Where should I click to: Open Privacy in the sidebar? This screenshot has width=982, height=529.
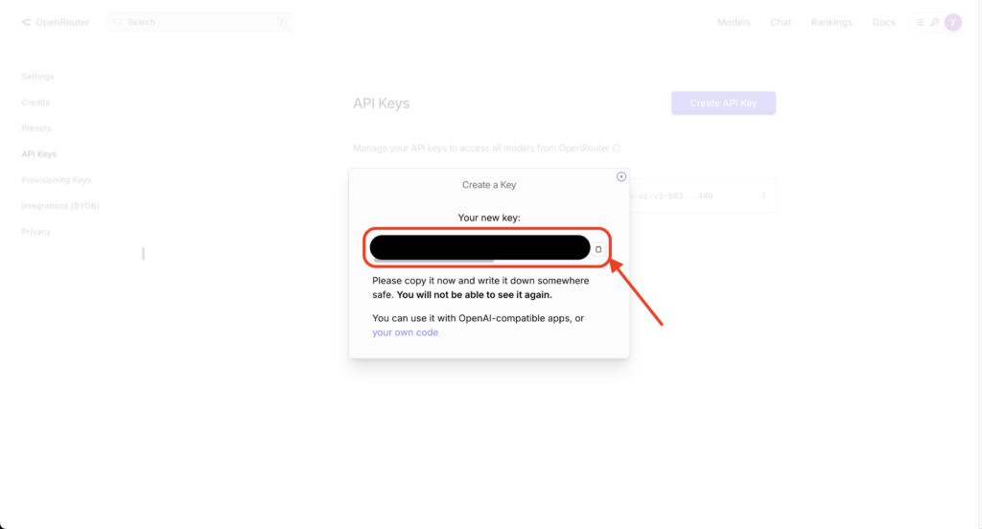click(x=35, y=232)
